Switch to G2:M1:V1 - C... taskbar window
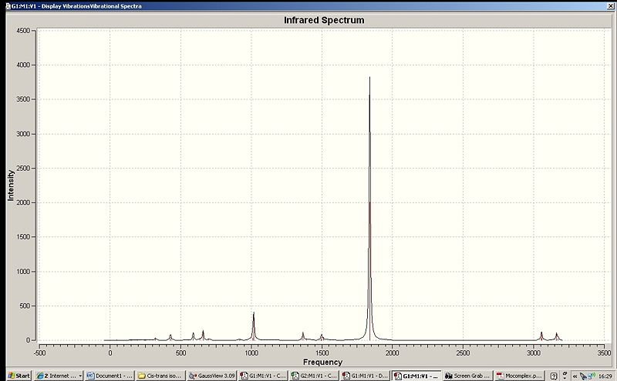Image resolution: width=617 pixels, height=381 pixels. click(x=314, y=376)
